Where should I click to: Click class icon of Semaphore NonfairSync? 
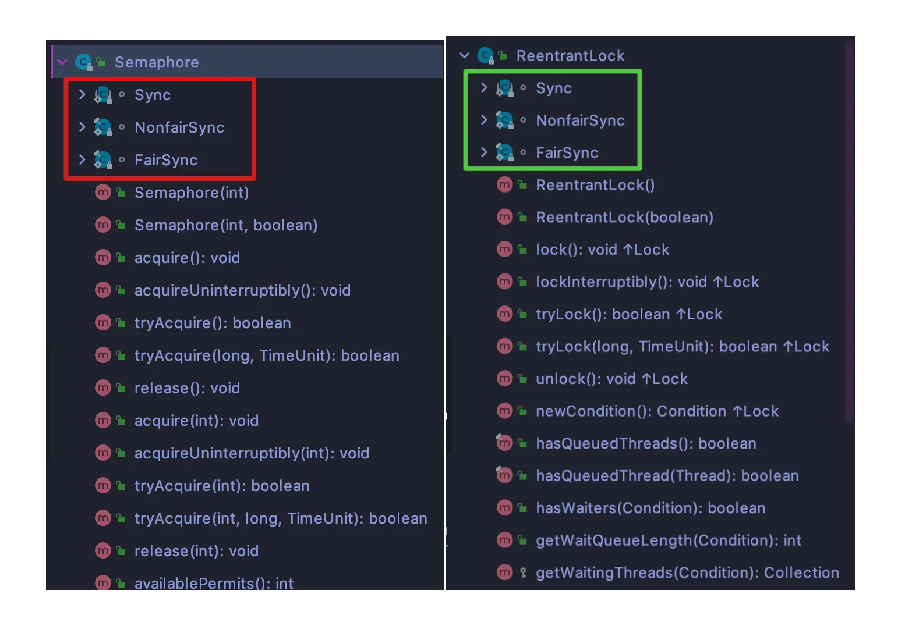103,127
